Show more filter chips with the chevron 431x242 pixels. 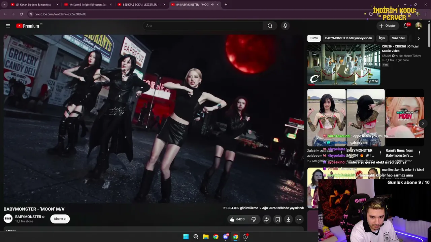click(419, 39)
